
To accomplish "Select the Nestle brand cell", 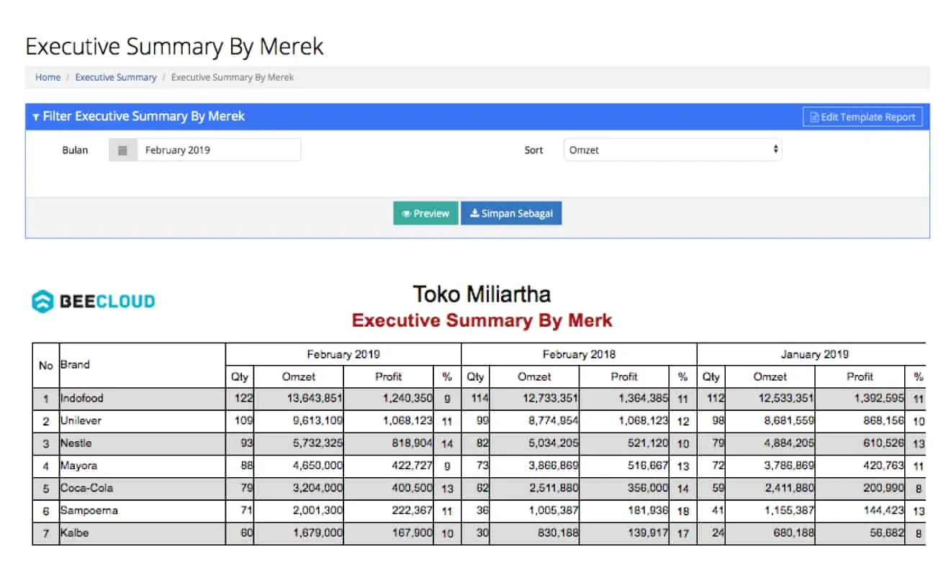I will tap(143, 443).
